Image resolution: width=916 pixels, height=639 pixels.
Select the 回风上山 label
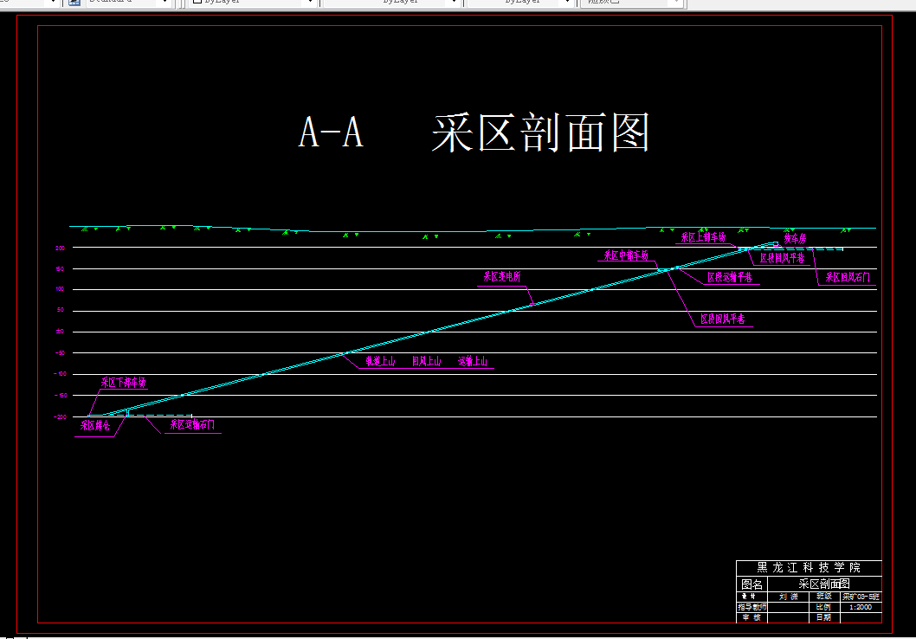427,361
